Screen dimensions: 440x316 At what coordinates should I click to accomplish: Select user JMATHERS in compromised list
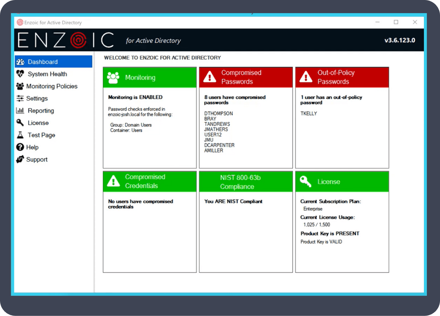[x=216, y=129]
